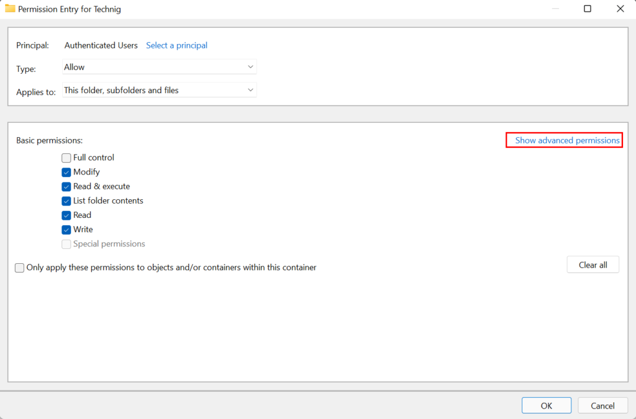Image resolution: width=636 pixels, height=419 pixels.
Task: Uncheck the Read permission
Action: (x=66, y=215)
